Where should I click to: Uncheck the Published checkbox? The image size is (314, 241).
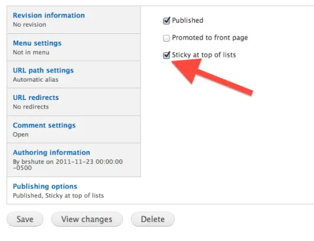166,20
